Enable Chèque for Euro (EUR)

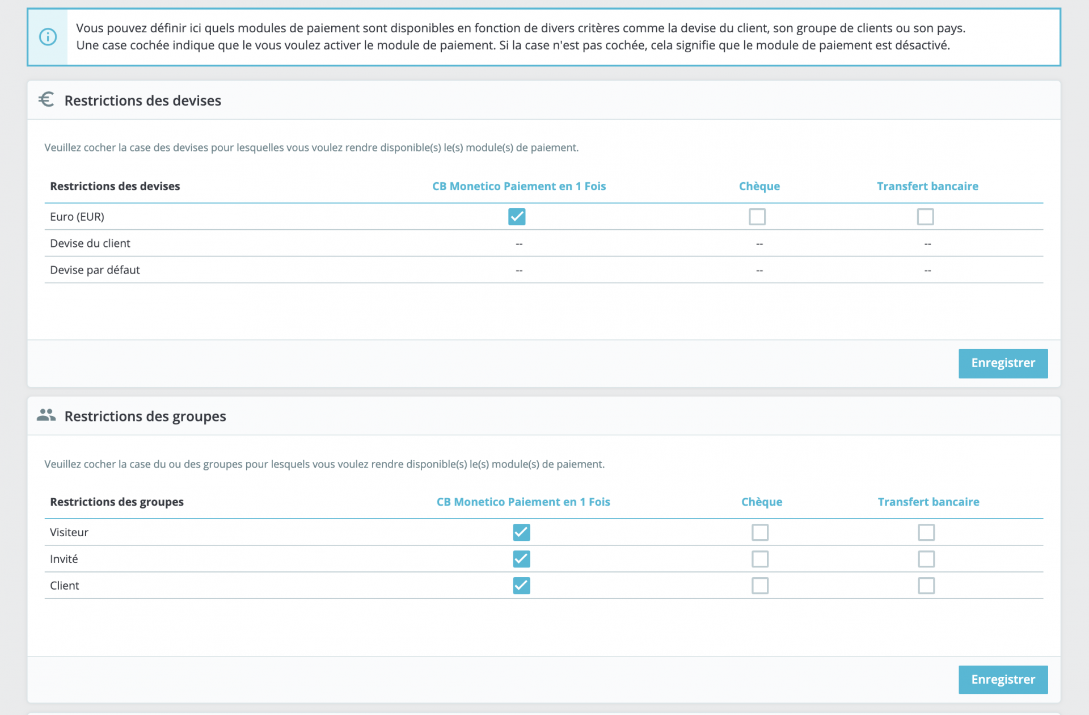tap(757, 217)
